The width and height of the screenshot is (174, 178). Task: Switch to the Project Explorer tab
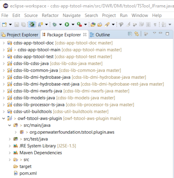tap(20, 35)
